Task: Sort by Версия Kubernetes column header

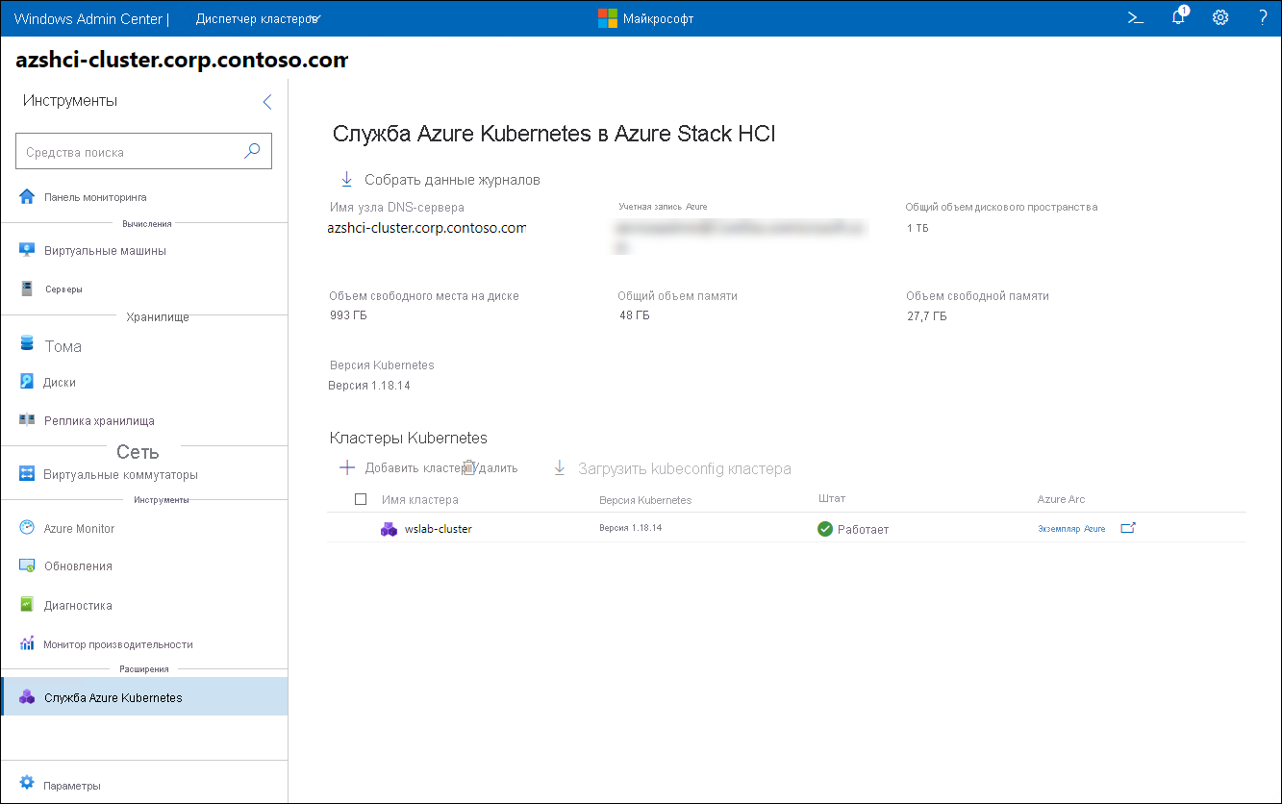Action: pyautogui.click(x=645, y=499)
